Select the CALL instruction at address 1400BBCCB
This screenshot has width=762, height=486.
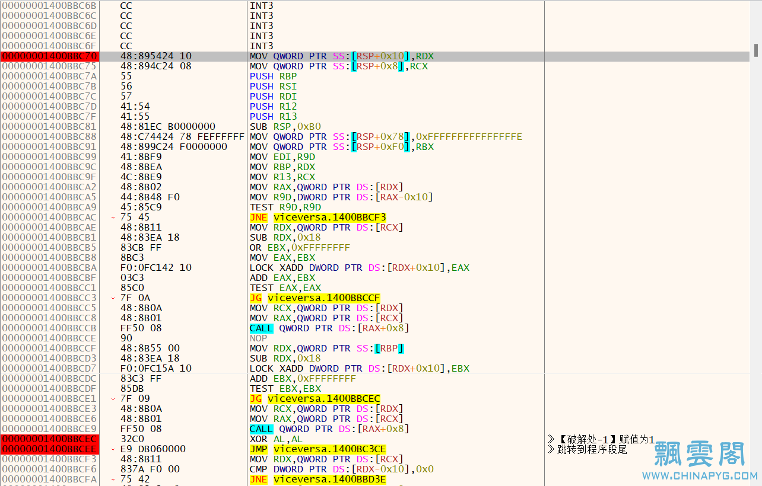pos(330,328)
